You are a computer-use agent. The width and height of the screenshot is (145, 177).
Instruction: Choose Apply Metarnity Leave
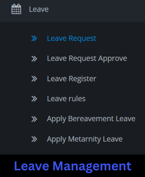click(x=85, y=139)
